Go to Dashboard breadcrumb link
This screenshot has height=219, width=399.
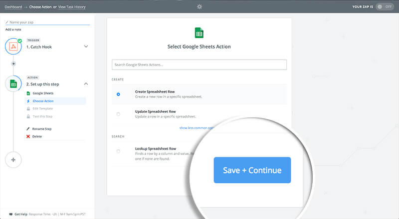tap(13, 7)
